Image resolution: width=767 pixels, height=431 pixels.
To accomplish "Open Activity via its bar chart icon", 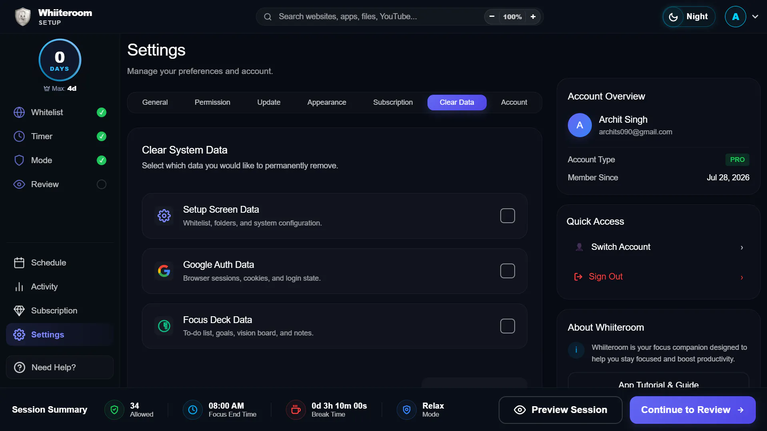I will pyautogui.click(x=19, y=287).
